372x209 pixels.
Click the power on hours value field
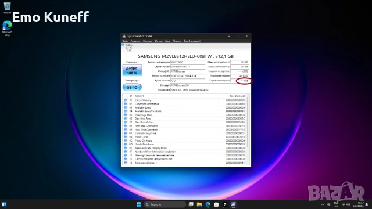point(239,81)
